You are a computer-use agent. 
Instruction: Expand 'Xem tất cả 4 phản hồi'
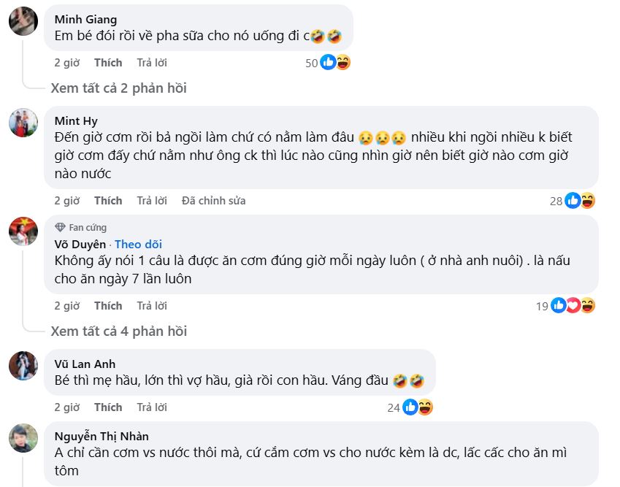click(x=118, y=331)
